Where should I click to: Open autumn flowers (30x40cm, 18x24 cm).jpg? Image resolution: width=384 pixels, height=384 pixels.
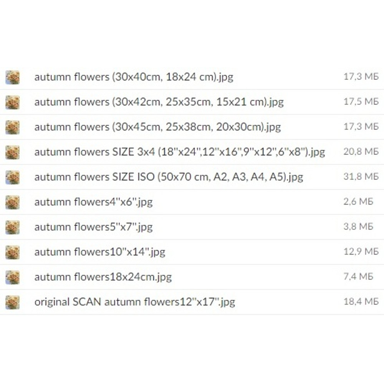click(134, 77)
